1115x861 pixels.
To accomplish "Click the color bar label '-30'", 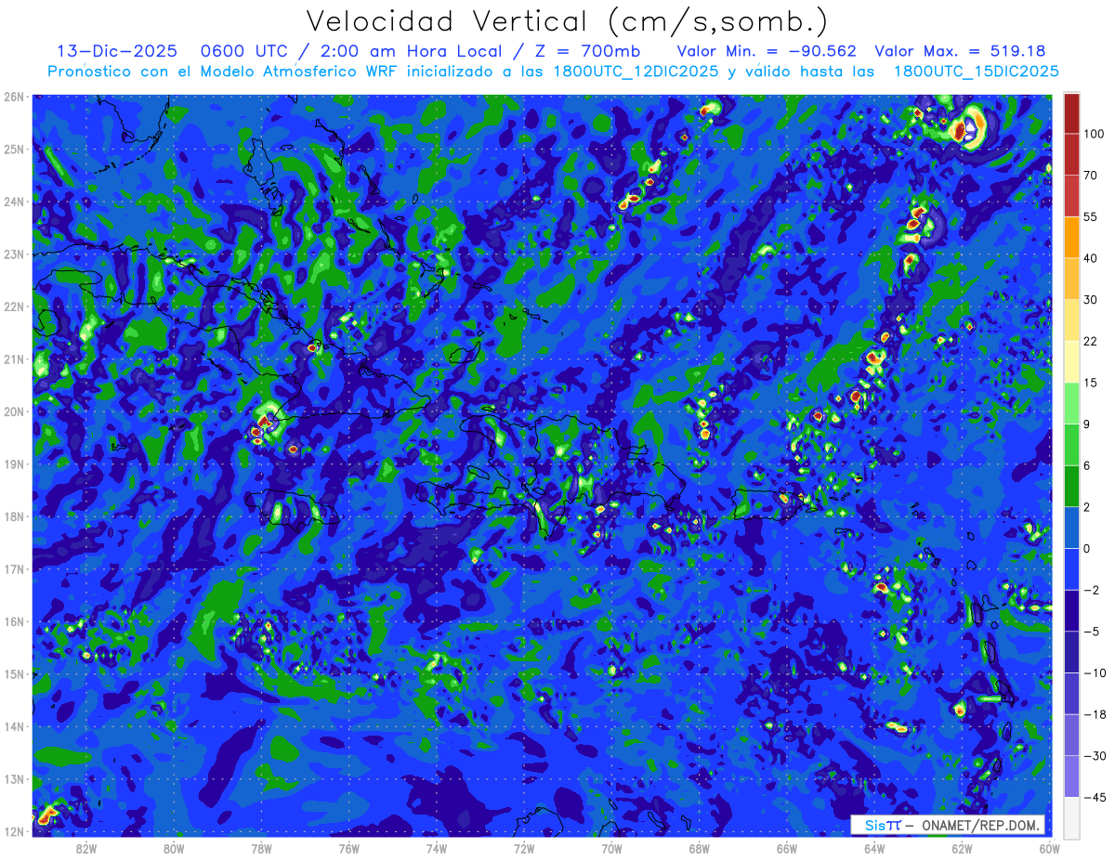I will tap(1094, 756).
